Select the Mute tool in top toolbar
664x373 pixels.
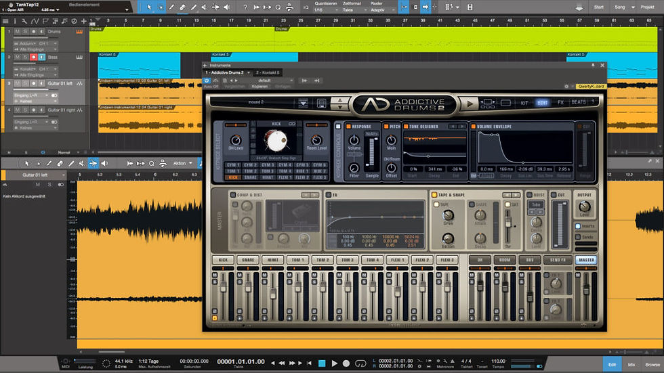(205, 7)
